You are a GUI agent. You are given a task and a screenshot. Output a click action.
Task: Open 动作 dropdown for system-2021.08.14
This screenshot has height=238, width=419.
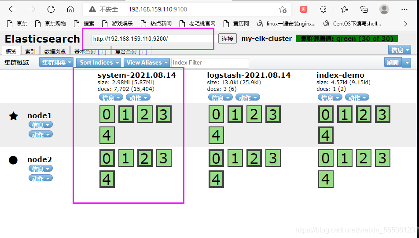coord(138,97)
